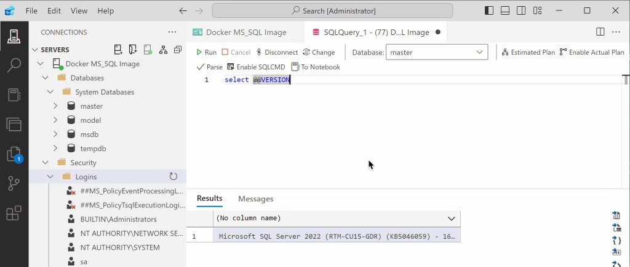Click the (No column name) header

click(x=249, y=219)
